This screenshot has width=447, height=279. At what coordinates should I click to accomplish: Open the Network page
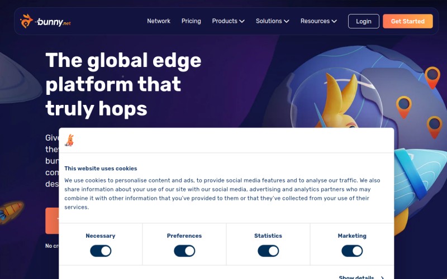[x=159, y=21]
